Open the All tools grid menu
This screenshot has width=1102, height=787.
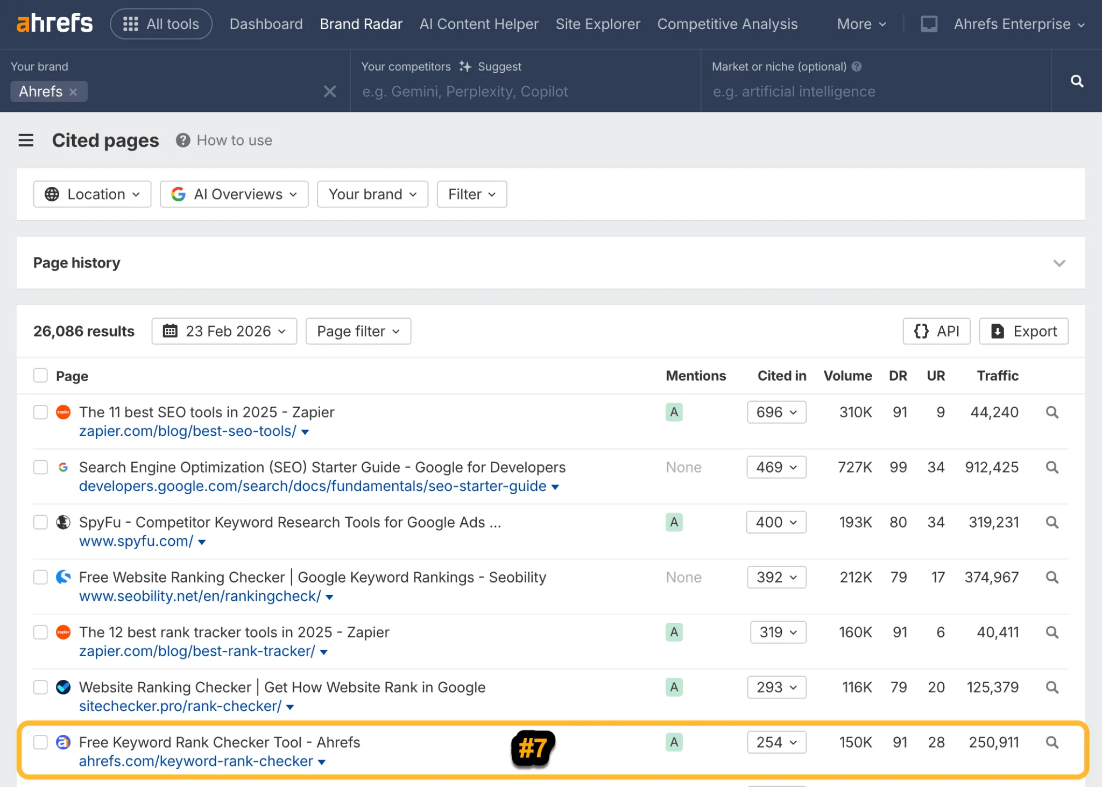tap(161, 23)
